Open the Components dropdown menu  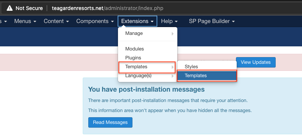pos(95,21)
